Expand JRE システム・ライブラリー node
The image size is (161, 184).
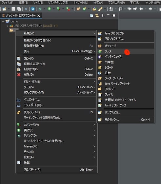pyautogui.click(x=7, y=26)
